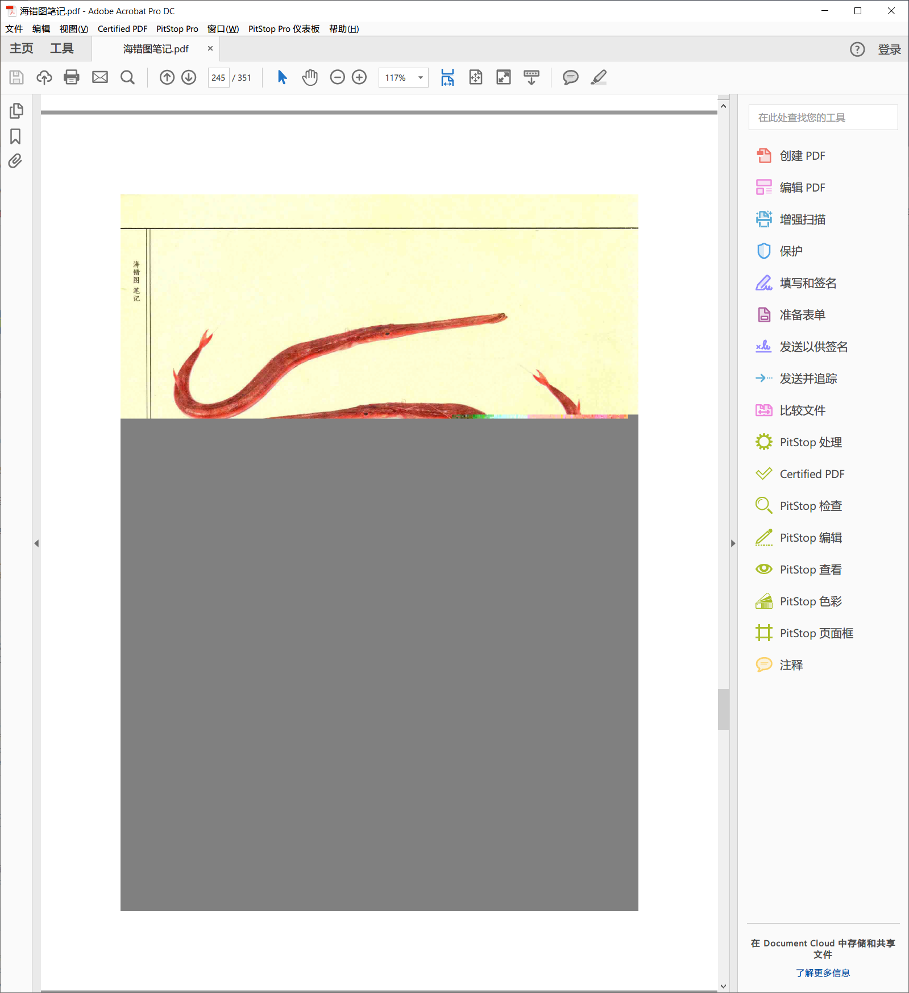909x993 pixels.
Task: Open the page thumbnails panel
Action: tap(16, 111)
